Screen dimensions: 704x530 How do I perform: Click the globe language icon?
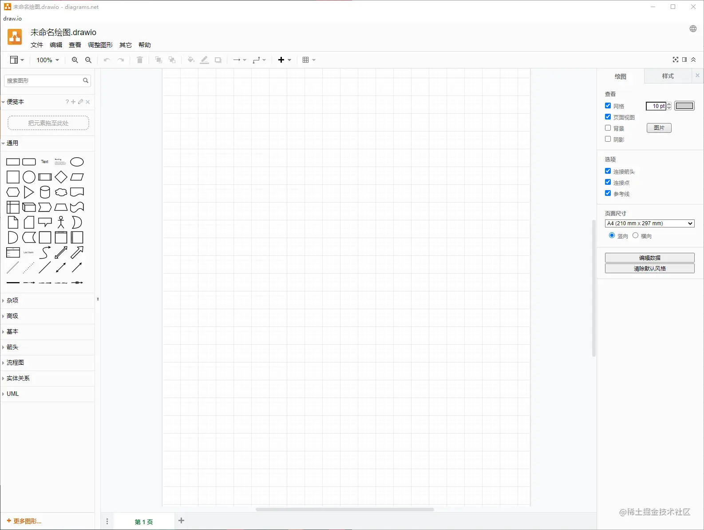pos(693,29)
